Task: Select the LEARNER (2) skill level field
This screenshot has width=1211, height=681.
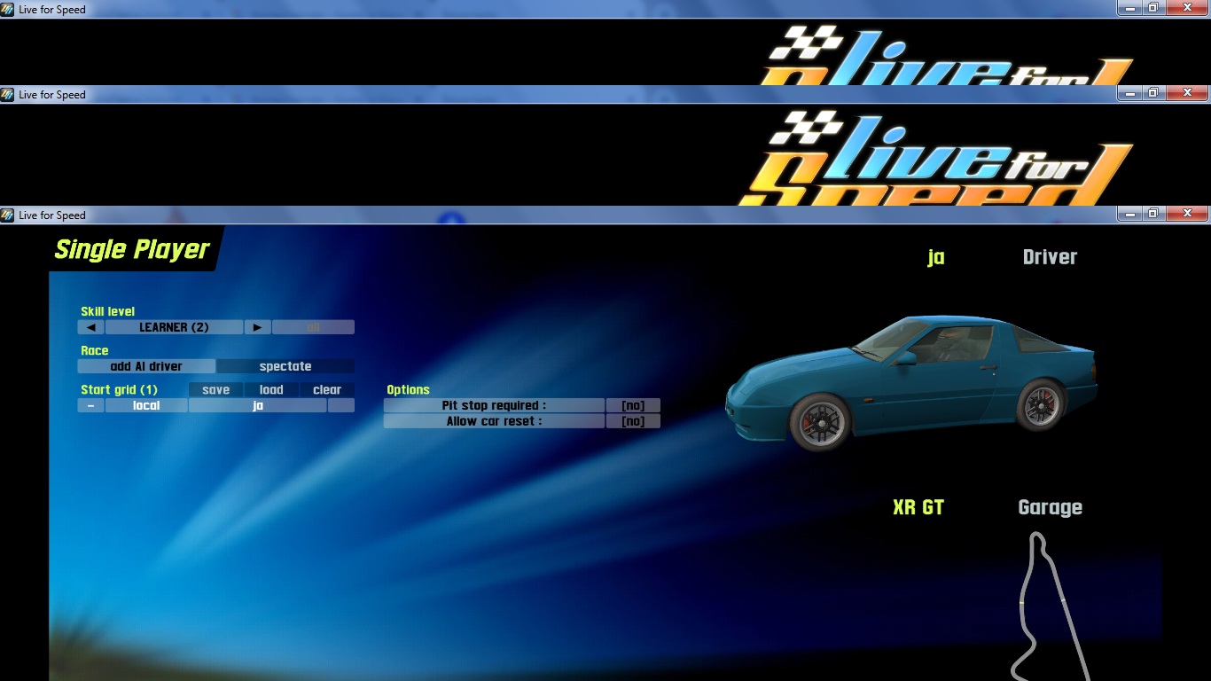Action: (174, 327)
